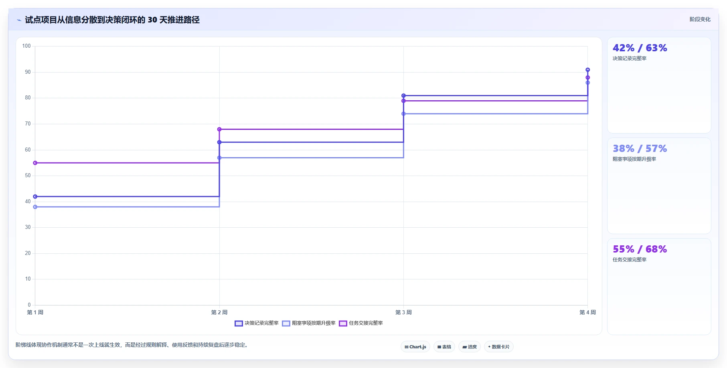Click the 决策记录完整率 week 4 point at 91
The height and width of the screenshot is (368, 727).
coord(588,70)
